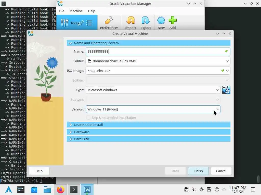The height and width of the screenshot is (195, 261).
Task: Click the Cancel button
Action: 221,171
